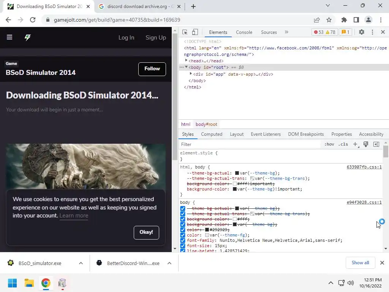Switch to the Console tab
389x292 pixels.
[x=244, y=32]
